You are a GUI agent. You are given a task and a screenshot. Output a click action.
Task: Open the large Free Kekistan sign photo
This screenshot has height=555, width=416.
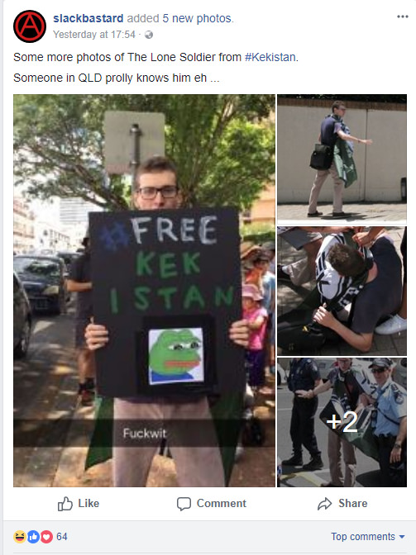pyautogui.click(x=144, y=290)
